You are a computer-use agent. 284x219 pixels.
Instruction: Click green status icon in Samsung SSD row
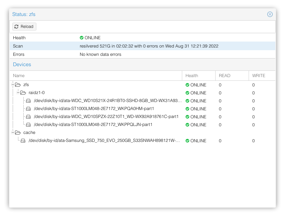[x=187, y=141]
